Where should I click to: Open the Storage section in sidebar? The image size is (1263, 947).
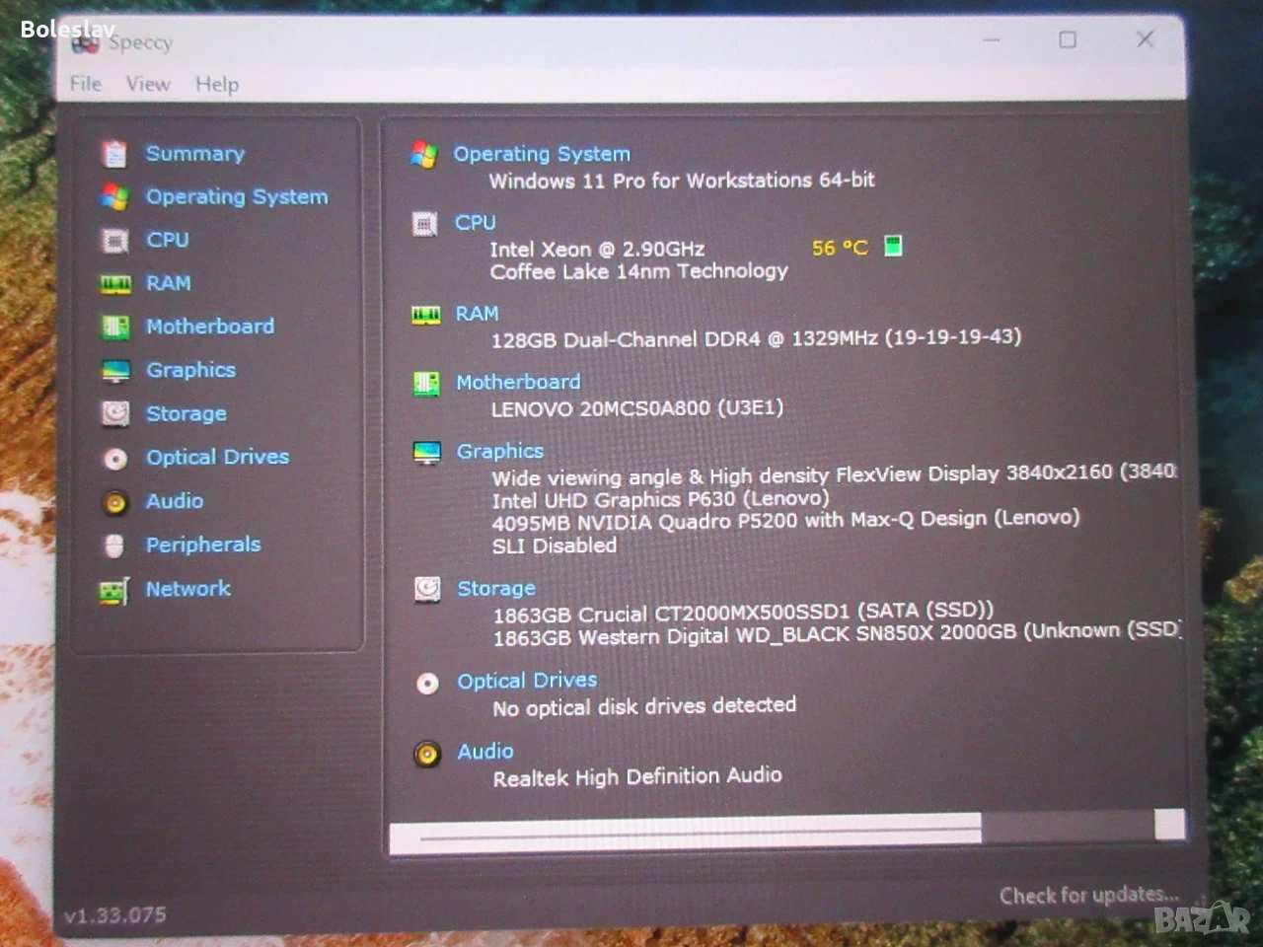click(186, 413)
